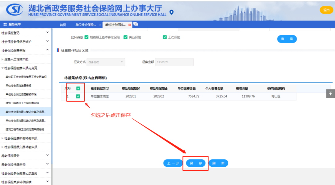Image resolution: width=335 pixels, height=185 pixels.
Task: Click the location pin beside the hall title
Action: click(x=171, y=12)
